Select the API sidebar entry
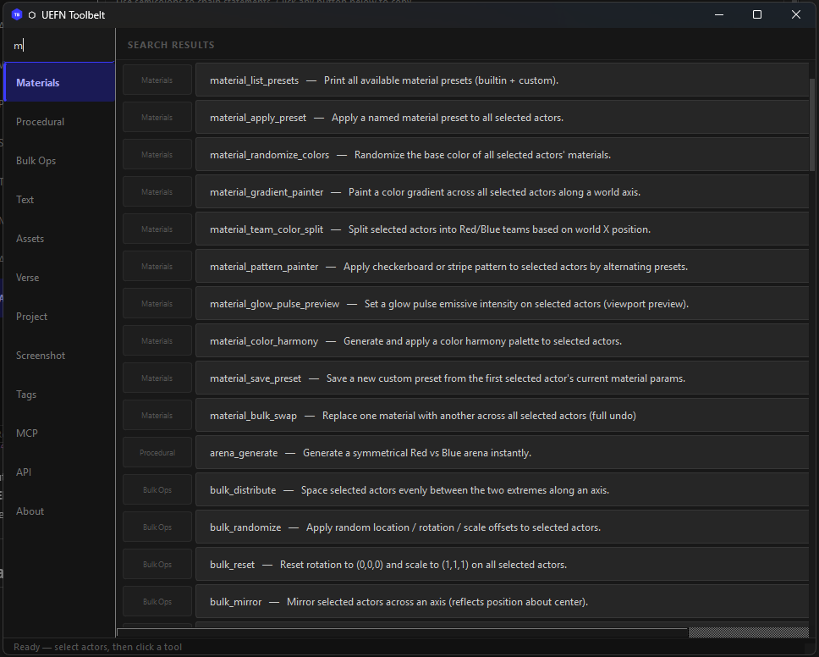Screen dimensions: 819x657 click(25, 472)
